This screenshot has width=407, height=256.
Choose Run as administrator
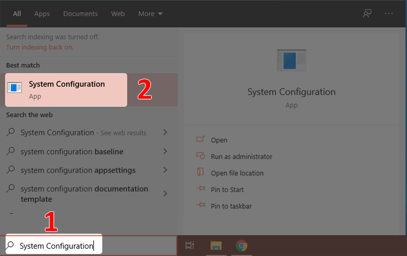(241, 156)
